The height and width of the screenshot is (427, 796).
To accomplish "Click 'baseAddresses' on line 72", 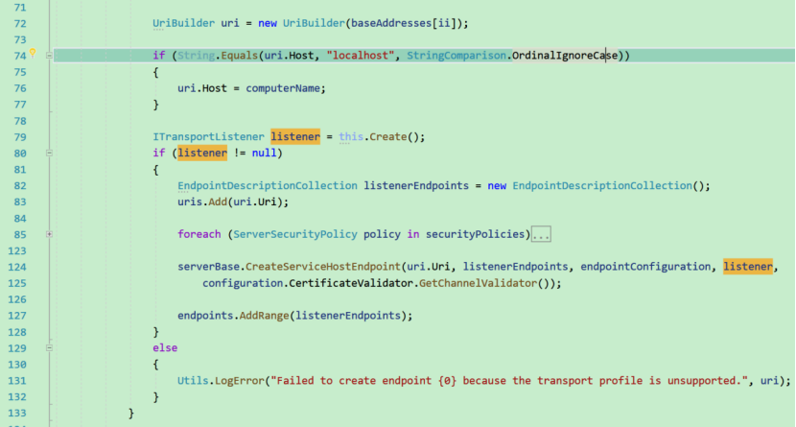I will click(391, 23).
